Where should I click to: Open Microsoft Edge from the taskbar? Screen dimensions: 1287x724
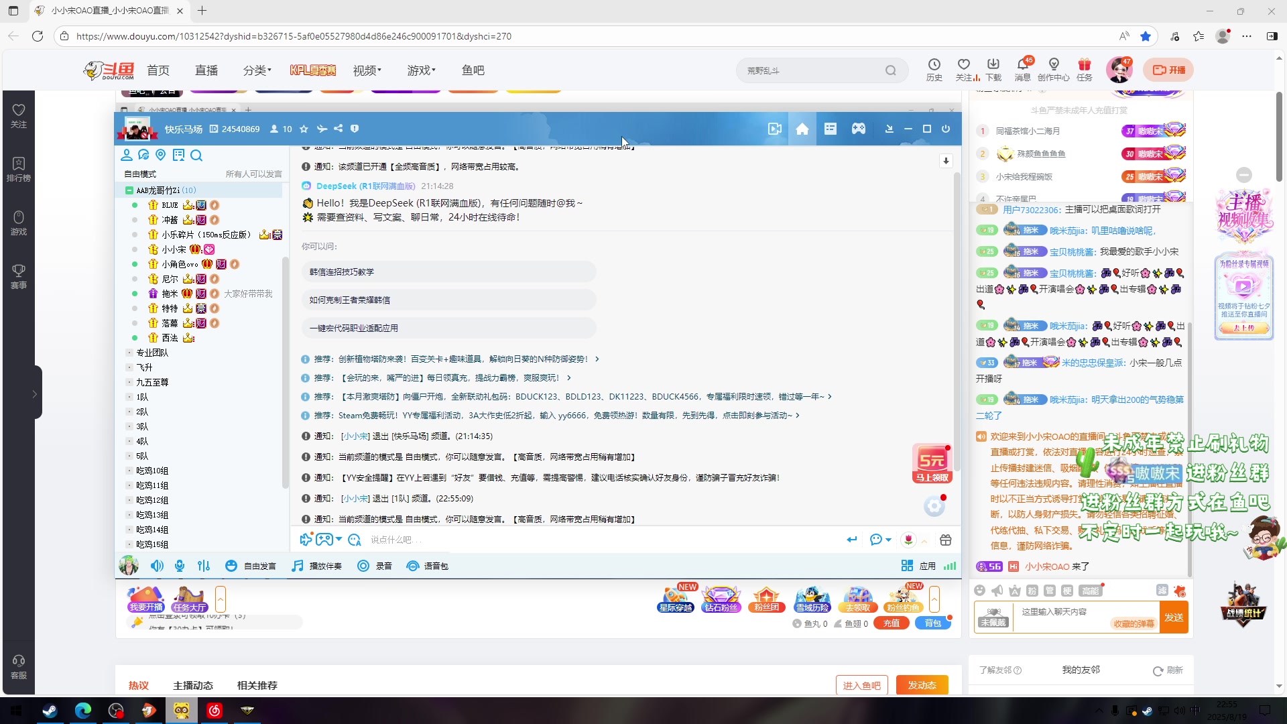83,711
